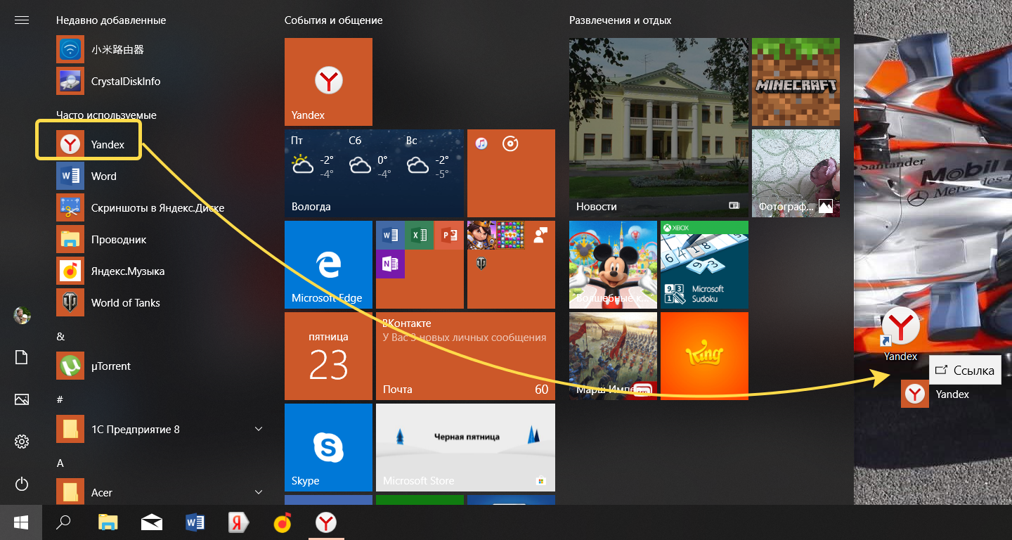Open PowerPoint in the Office tile folder
This screenshot has height=540, width=1012.
click(449, 236)
